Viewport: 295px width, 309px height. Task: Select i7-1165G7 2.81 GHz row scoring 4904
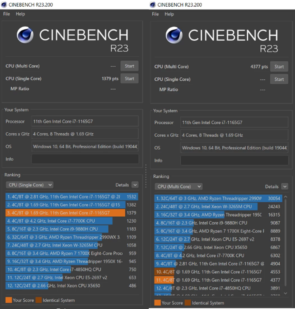coord(218,264)
